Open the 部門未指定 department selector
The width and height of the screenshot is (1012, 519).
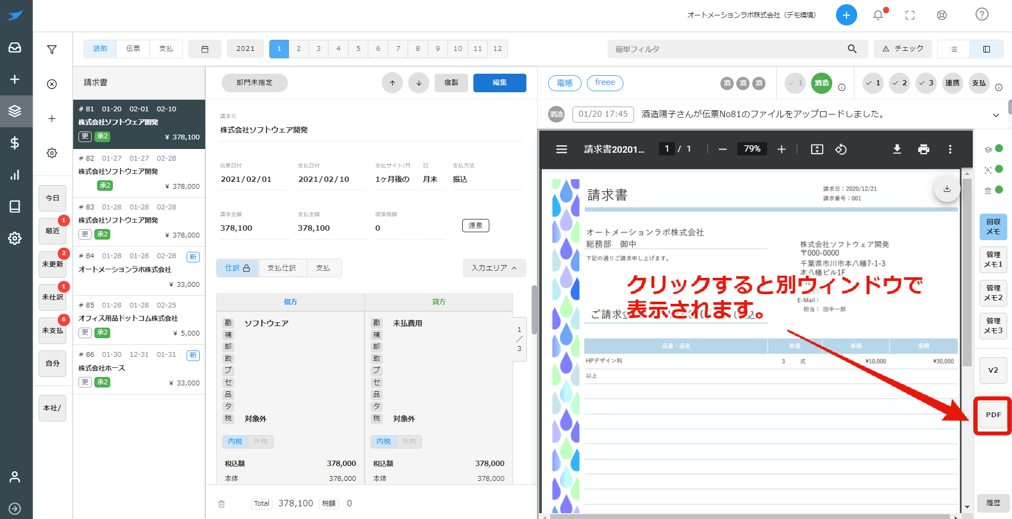pyautogui.click(x=254, y=83)
